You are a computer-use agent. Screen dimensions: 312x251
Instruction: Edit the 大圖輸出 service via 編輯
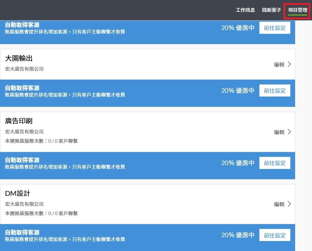279,64
